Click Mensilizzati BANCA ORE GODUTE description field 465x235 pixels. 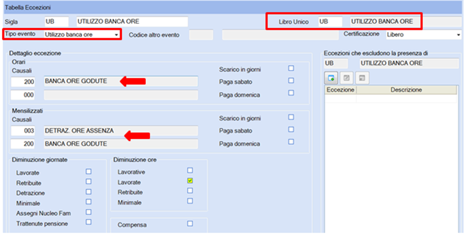tap(121, 144)
